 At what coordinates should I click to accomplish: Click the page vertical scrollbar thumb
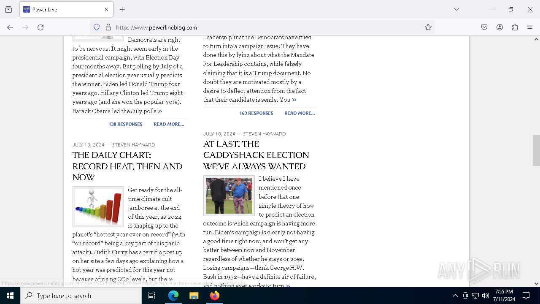point(536,150)
